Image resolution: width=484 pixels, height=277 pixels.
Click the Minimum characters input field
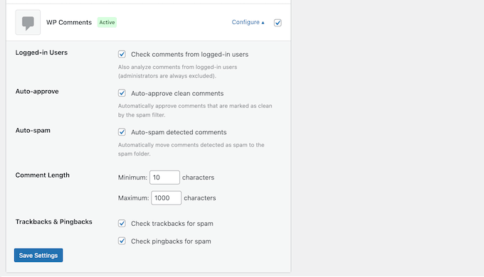click(164, 178)
